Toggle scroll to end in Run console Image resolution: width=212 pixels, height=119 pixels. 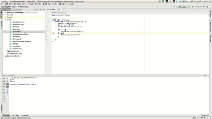(x=7, y=87)
